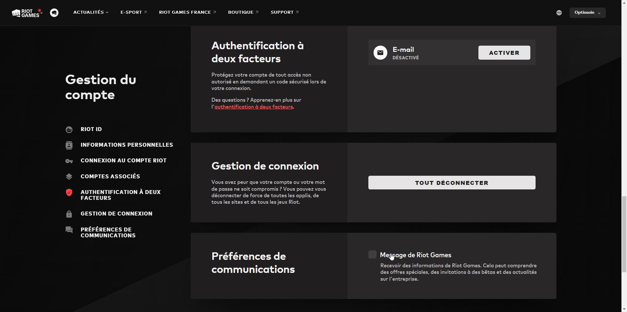This screenshot has height=312, width=627.
Task: Expand the Actualités dropdown menu
Action: coord(90,12)
